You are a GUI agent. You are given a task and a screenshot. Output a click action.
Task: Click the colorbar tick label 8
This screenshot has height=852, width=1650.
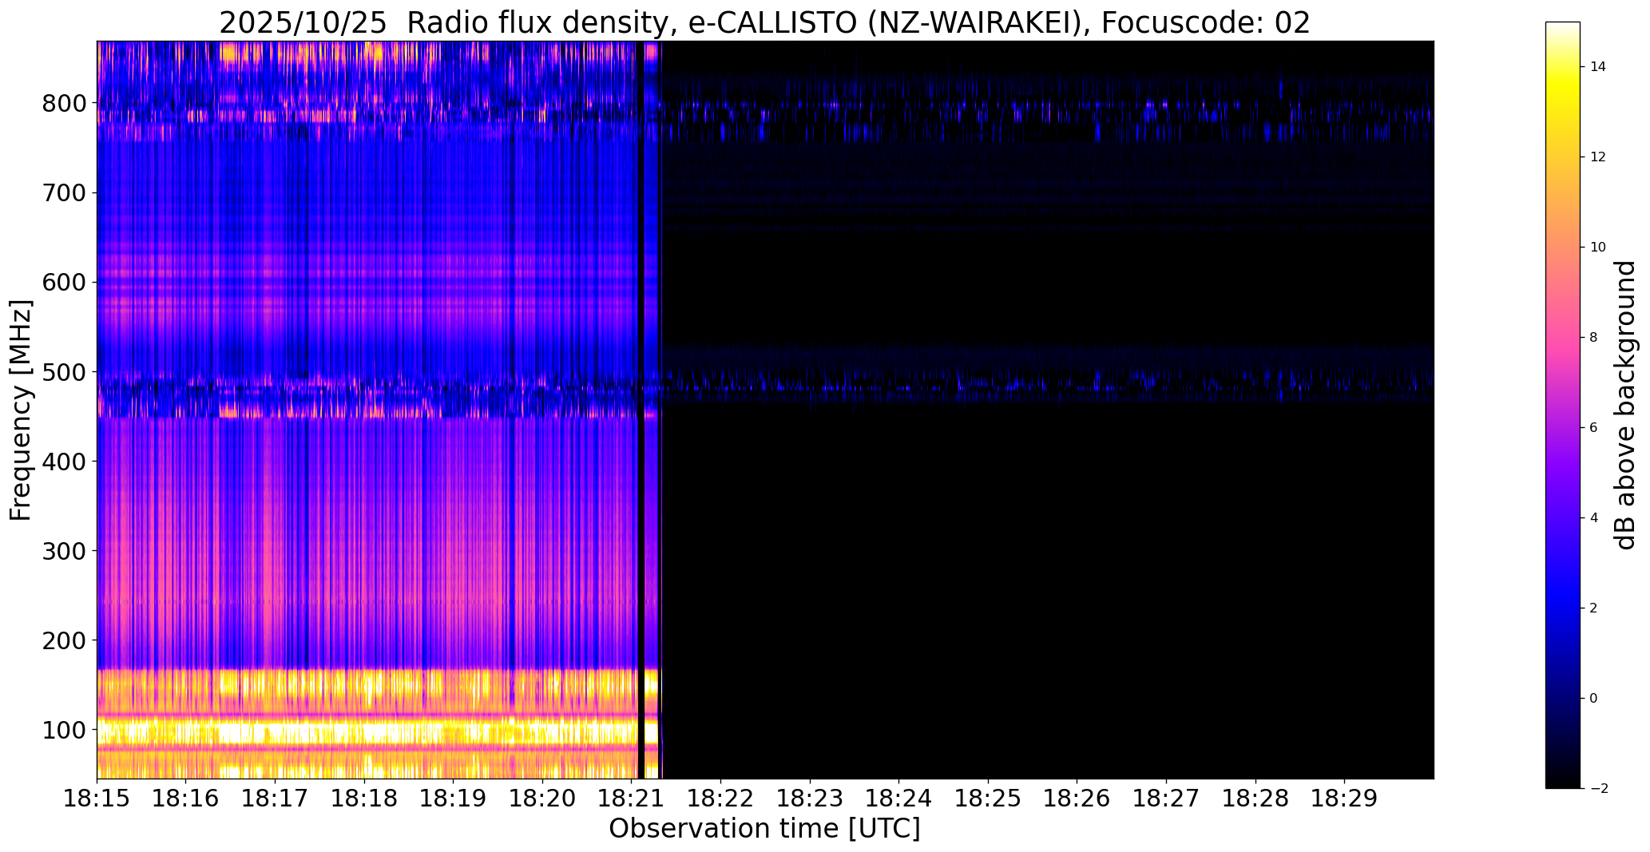1594,338
